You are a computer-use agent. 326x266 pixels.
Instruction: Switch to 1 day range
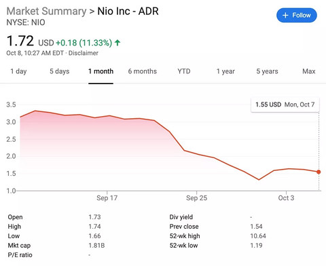18,71
